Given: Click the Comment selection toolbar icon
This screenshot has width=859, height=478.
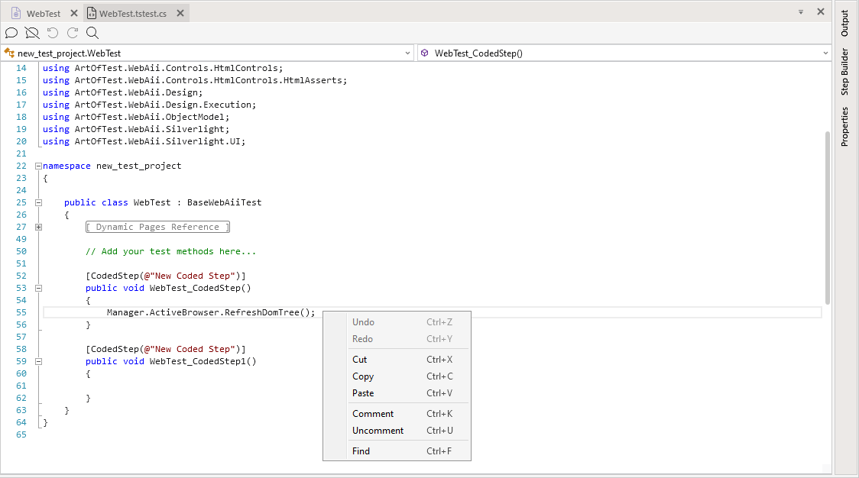Looking at the screenshot, I should coord(11,33).
